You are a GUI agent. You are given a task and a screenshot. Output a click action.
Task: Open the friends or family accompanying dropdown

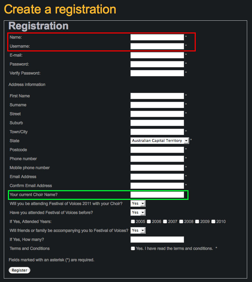138,231
